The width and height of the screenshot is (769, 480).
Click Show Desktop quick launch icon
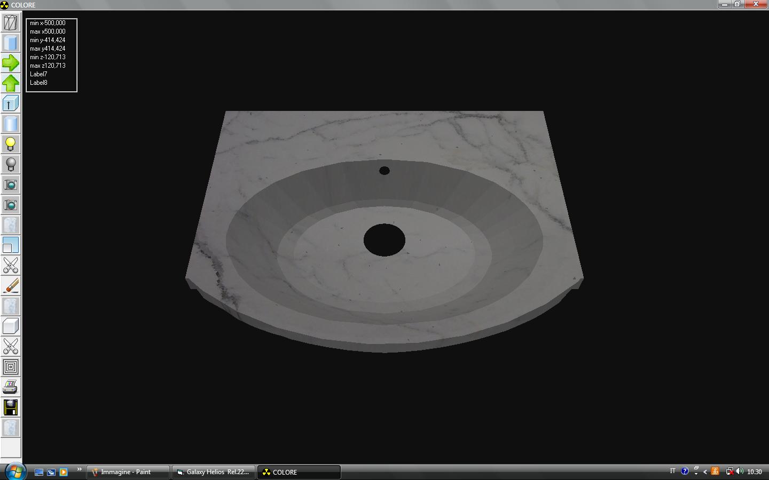click(39, 472)
